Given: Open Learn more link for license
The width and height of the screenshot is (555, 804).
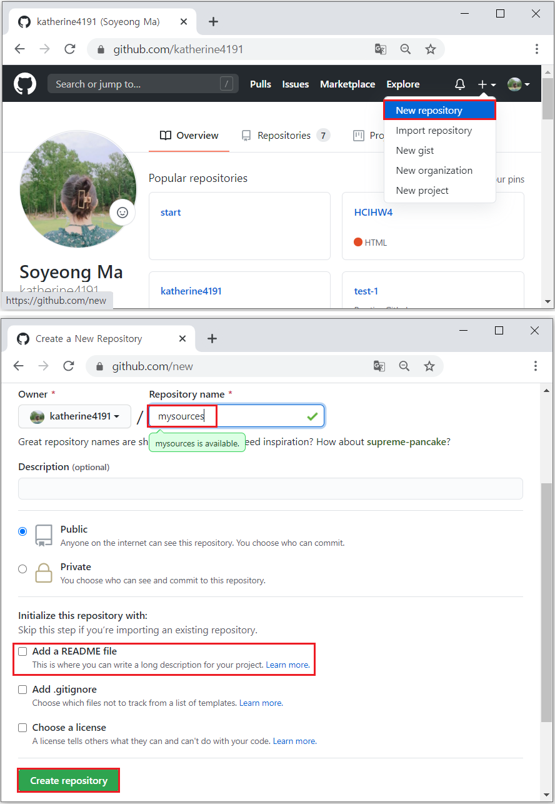Looking at the screenshot, I should coord(295,741).
